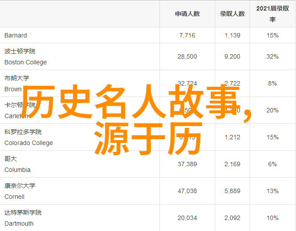Click the Boston College English name

[26, 62]
